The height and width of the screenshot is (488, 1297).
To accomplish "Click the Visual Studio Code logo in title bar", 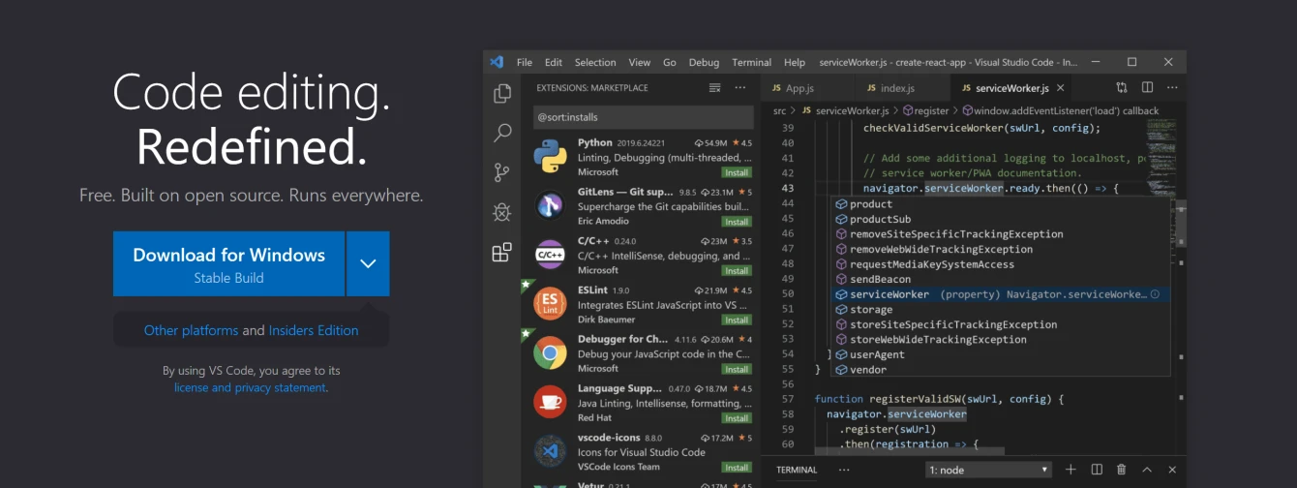I will [x=497, y=62].
